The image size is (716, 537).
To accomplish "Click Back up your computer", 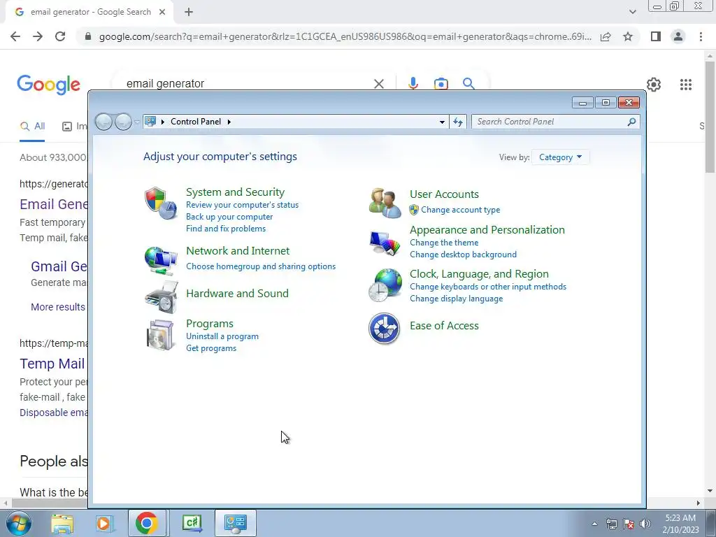I will (x=229, y=217).
